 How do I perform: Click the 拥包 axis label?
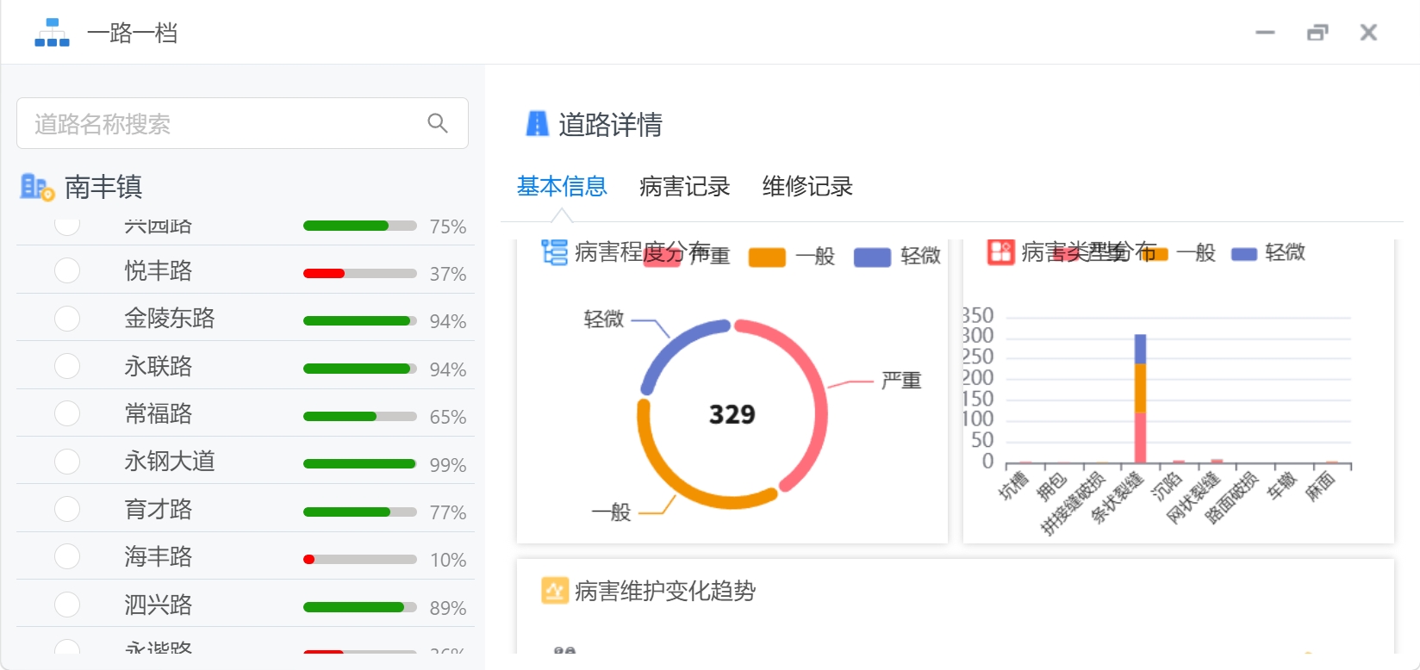click(1052, 486)
